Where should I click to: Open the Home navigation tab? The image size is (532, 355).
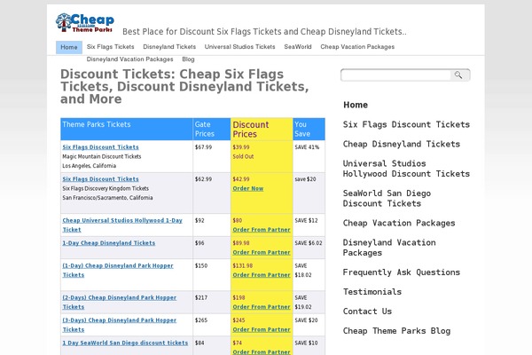pos(69,47)
